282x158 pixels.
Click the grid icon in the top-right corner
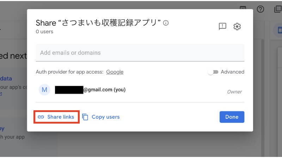pos(278,9)
